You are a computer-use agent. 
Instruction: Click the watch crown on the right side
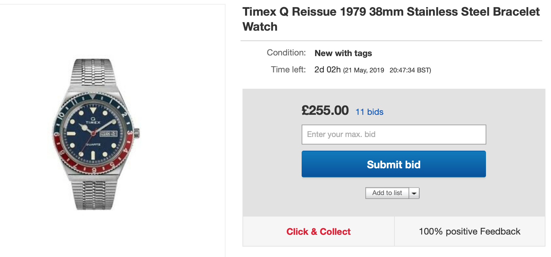tap(137, 133)
